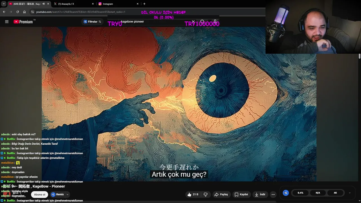Screen dimensions: 361x203
Task: View site information icon in address bar
Action: pyautogui.click(x=32, y=12)
